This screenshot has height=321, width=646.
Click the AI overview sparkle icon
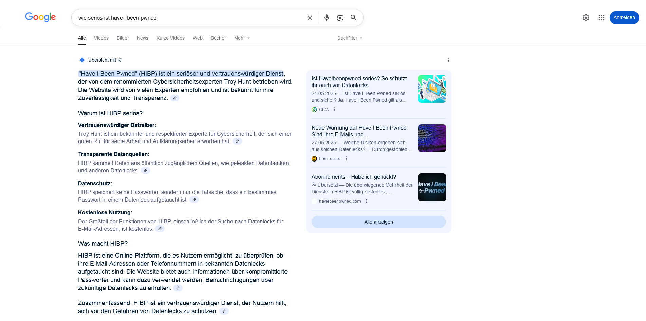(x=82, y=60)
